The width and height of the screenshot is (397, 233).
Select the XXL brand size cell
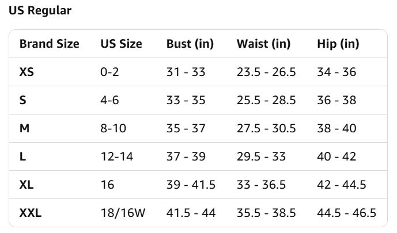[31, 213]
